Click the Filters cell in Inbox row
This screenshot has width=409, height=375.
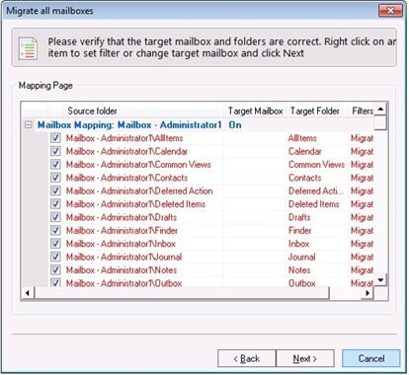click(x=362, y=244)
